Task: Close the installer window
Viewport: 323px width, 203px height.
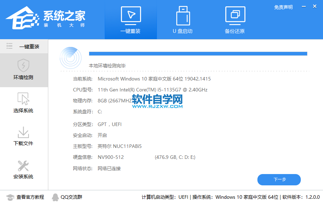Action: [315, 6]
